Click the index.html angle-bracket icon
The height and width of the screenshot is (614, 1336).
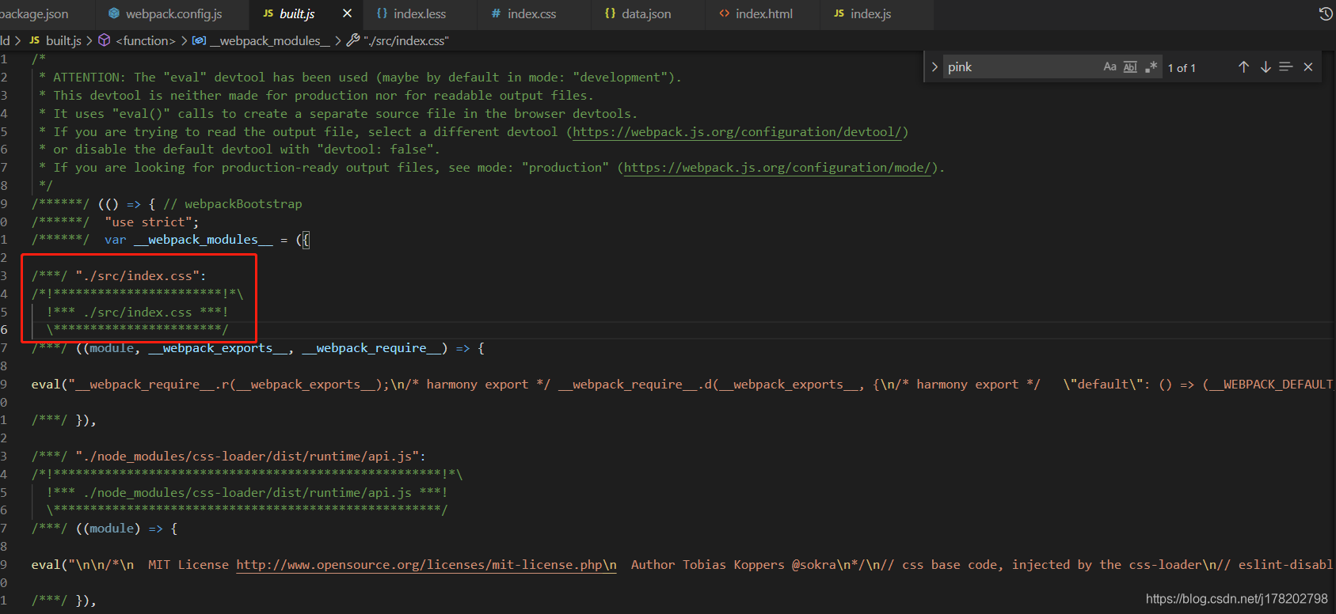pyautogui.click(x=724, y=13)
